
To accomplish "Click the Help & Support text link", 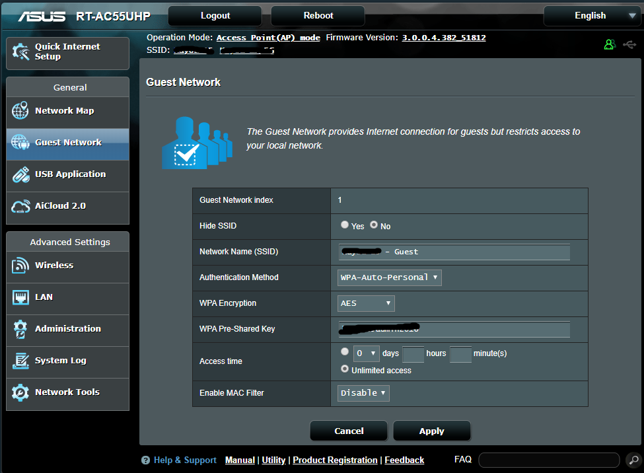I will tap(185, 460).
